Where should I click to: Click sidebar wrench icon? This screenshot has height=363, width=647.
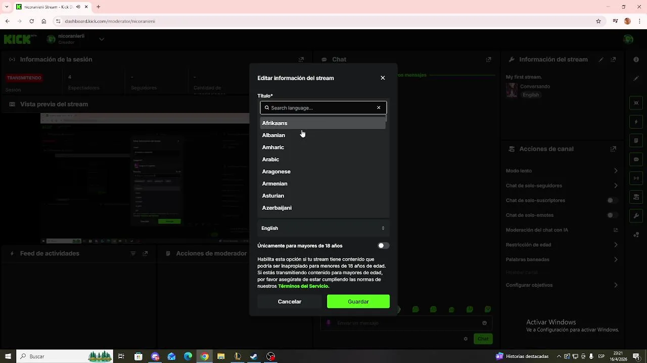coord(636,216)
